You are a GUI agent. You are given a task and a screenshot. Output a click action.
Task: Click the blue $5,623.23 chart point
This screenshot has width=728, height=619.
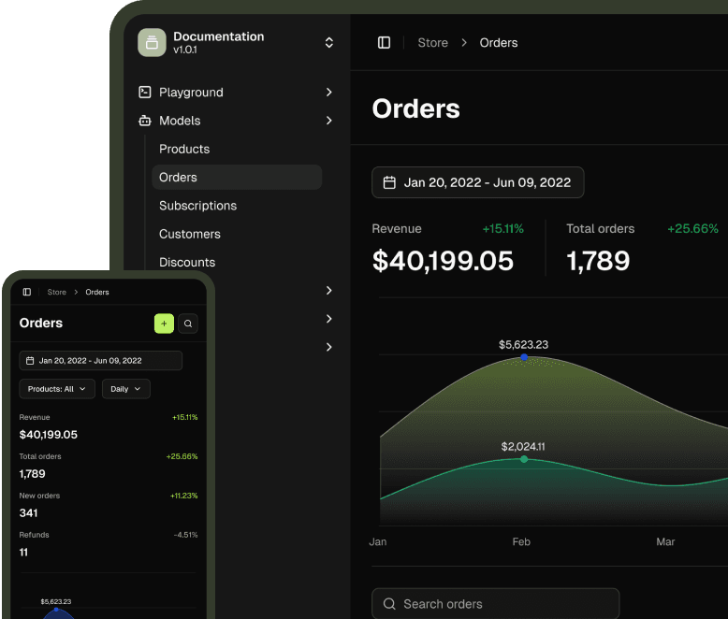[524, 357]
